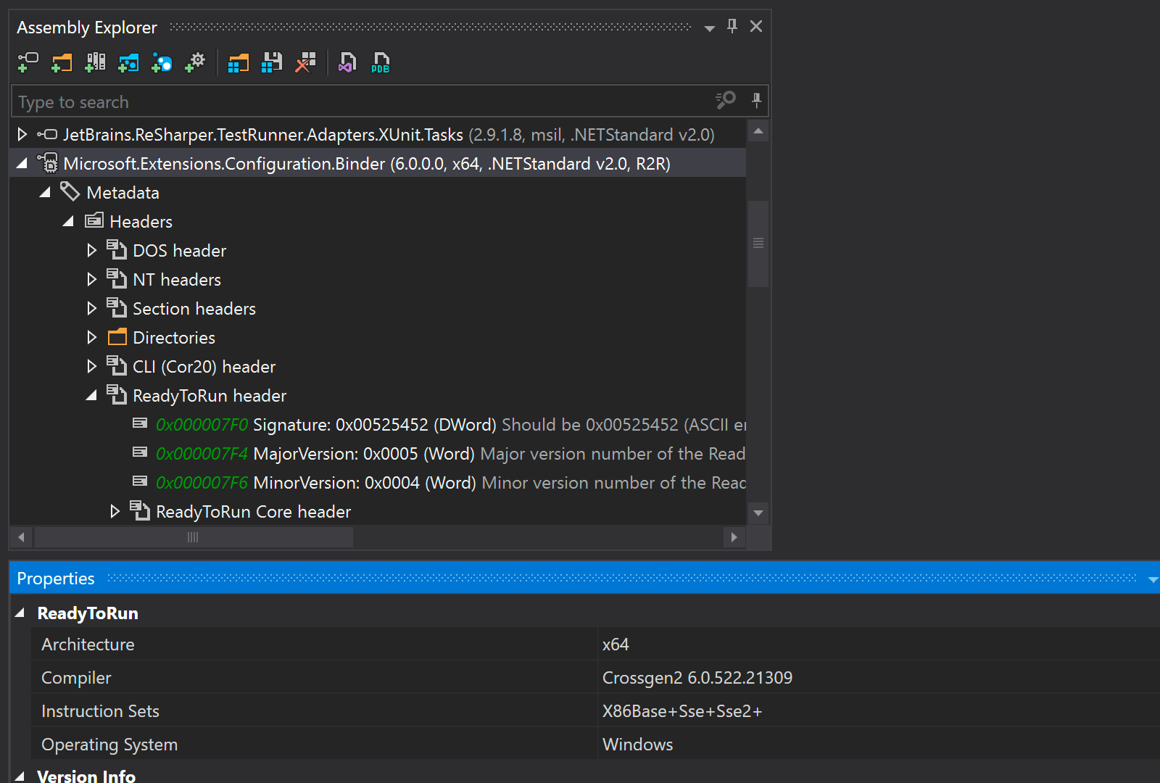Screen dimensions: 1160x783
Task: Expand the DOS header node
Action: coord(91,250)
